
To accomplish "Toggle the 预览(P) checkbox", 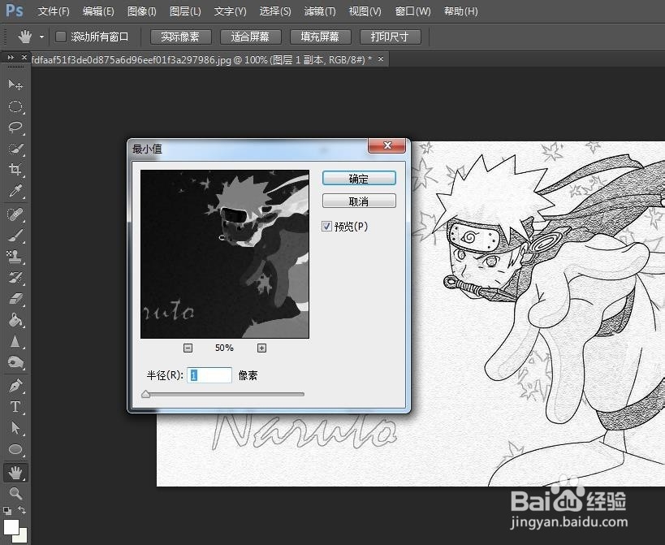I will click(326, 227).
